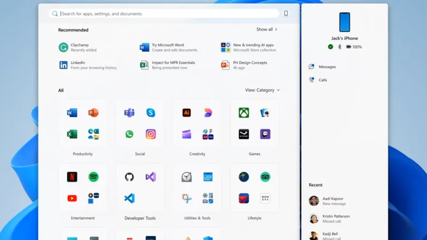This screenshot has width=427, height=240.
Task: Launch YouTube from Entertainment group
Action: click(72, 198)
